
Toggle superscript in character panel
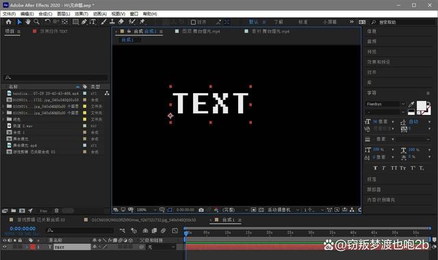tap(413, 168)
